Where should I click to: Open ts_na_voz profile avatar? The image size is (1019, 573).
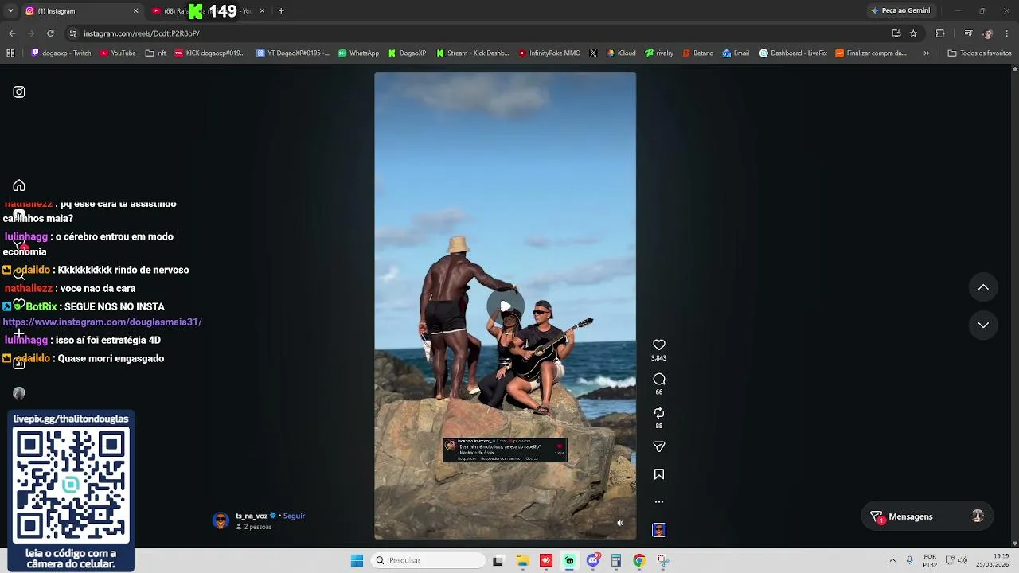[221, 520]
